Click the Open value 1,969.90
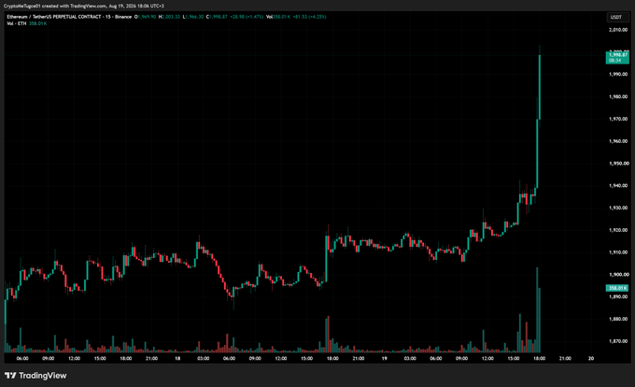 tap(147, 17)
